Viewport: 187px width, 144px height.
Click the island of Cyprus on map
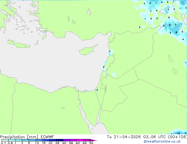click(x=87, y=51)
